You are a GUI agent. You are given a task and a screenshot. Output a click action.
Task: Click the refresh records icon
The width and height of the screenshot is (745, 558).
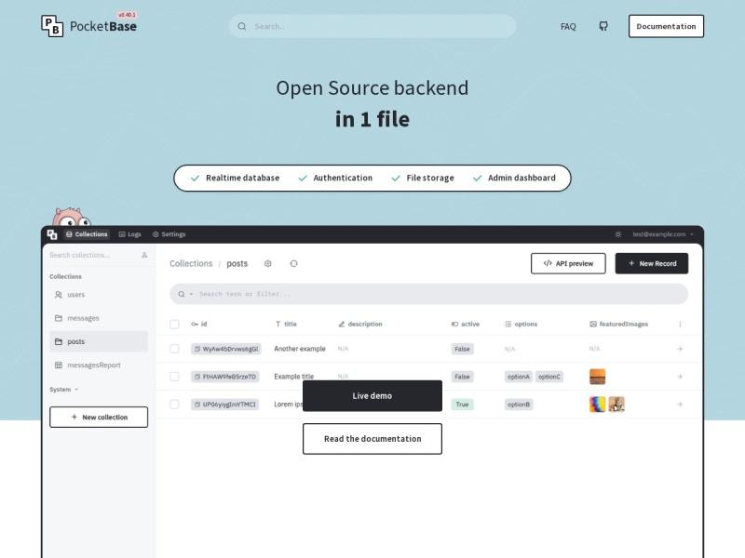coord(293,264)
